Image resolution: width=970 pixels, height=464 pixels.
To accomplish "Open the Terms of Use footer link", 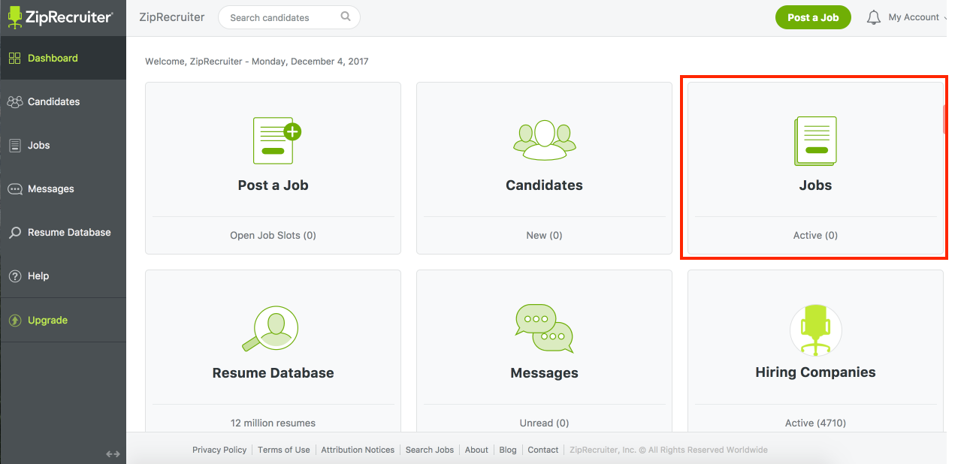I will [x=283, y=450].
